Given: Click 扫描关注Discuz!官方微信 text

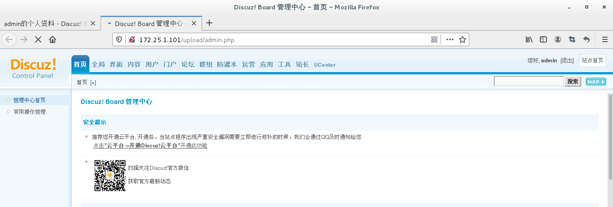Looking at the screenshot, I should (x=158, y=168).
